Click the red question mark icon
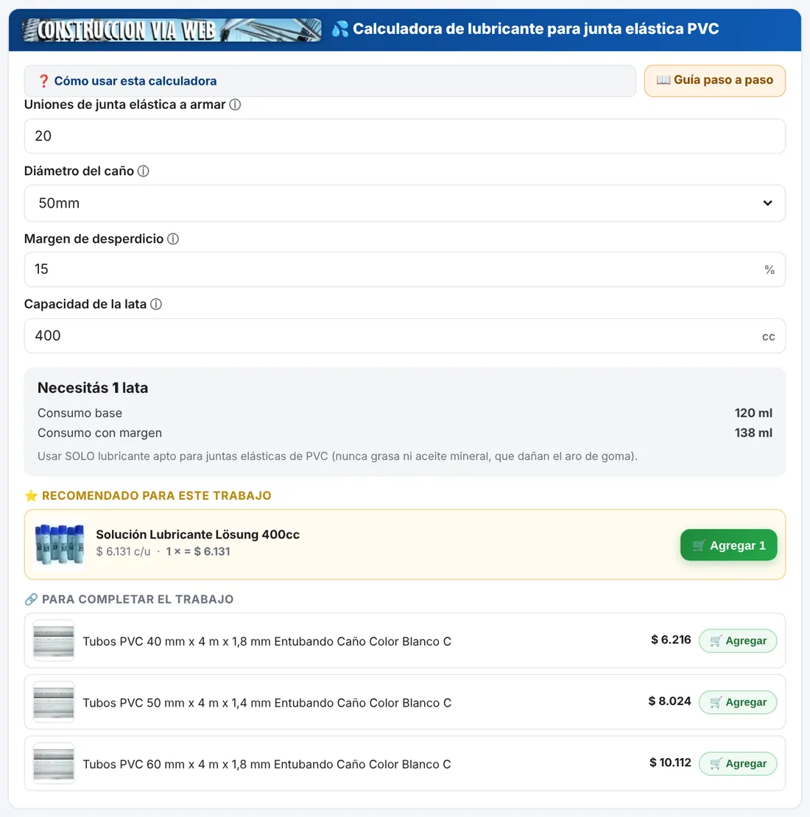This screenshot has width=810, height=817. point(43,81)
